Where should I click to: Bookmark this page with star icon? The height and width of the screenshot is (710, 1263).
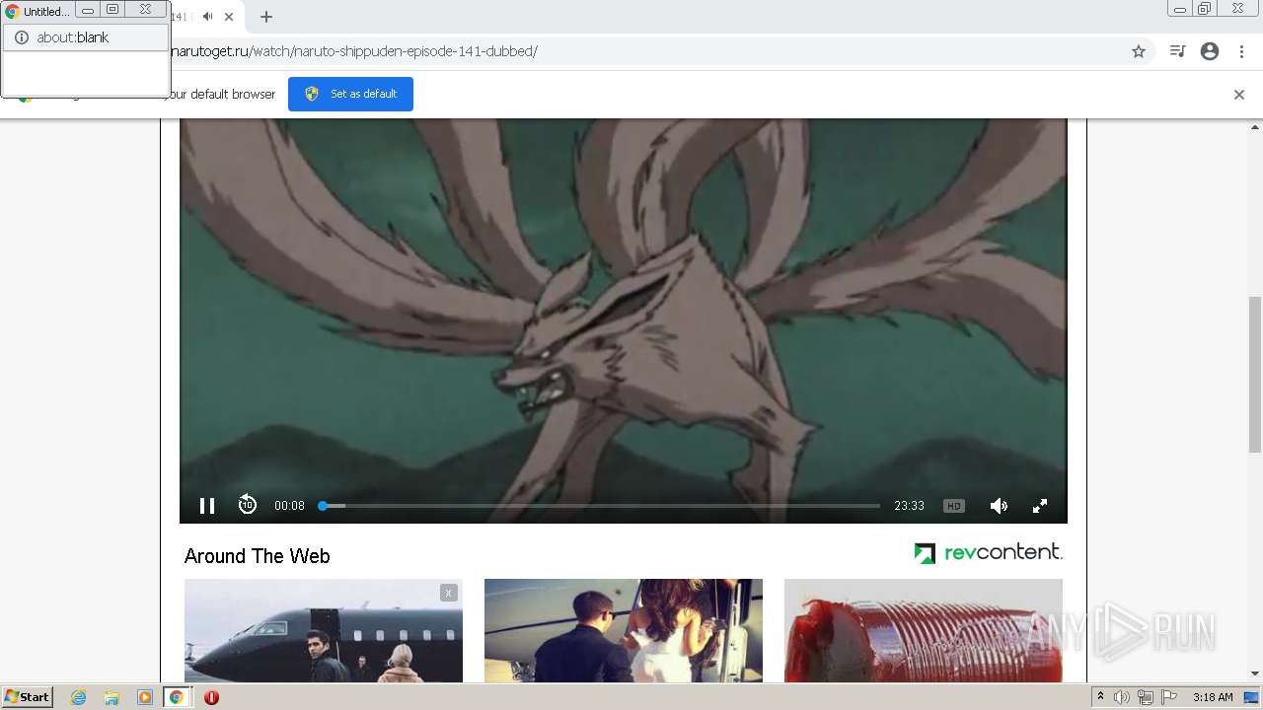pyautogui.click(x=1139, y=51)
